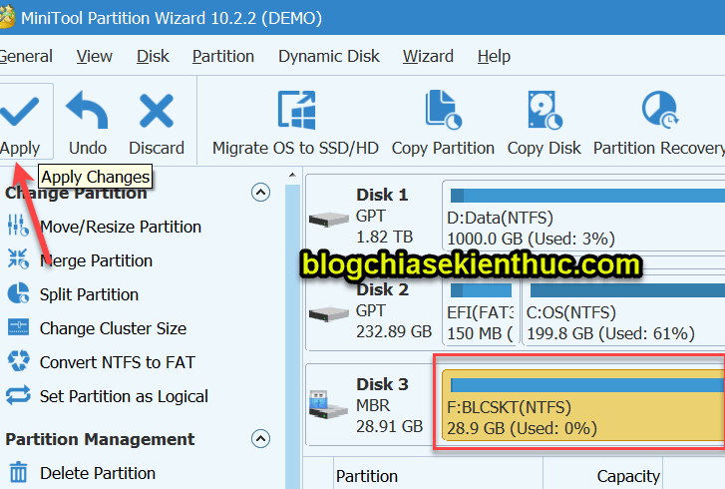
Task: Click the Move/Resize Partition sliders icon
Action: point(18,226)
